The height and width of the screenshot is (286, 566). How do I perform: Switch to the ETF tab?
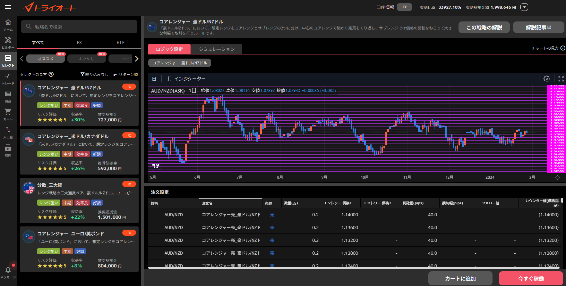point(120,43)
